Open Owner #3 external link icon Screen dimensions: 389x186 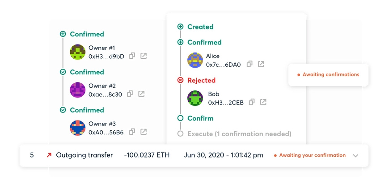[x=144, y=132]
